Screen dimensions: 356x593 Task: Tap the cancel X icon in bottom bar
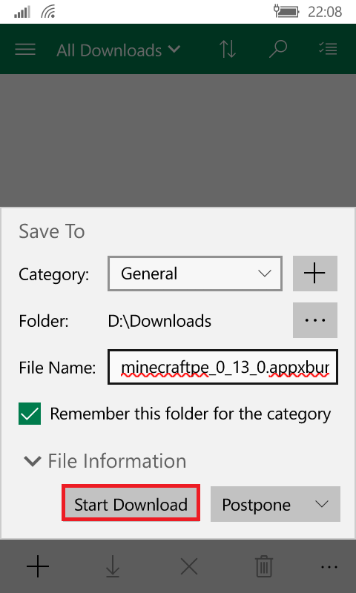[x=189, y=566]
